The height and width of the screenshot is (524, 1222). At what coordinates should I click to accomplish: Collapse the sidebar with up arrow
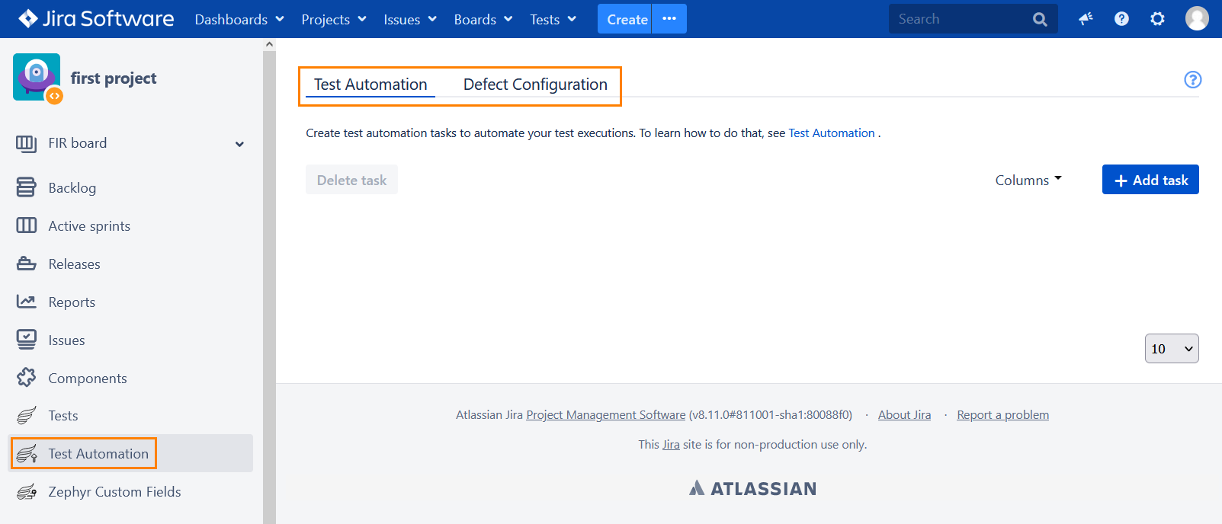[269, 44]
